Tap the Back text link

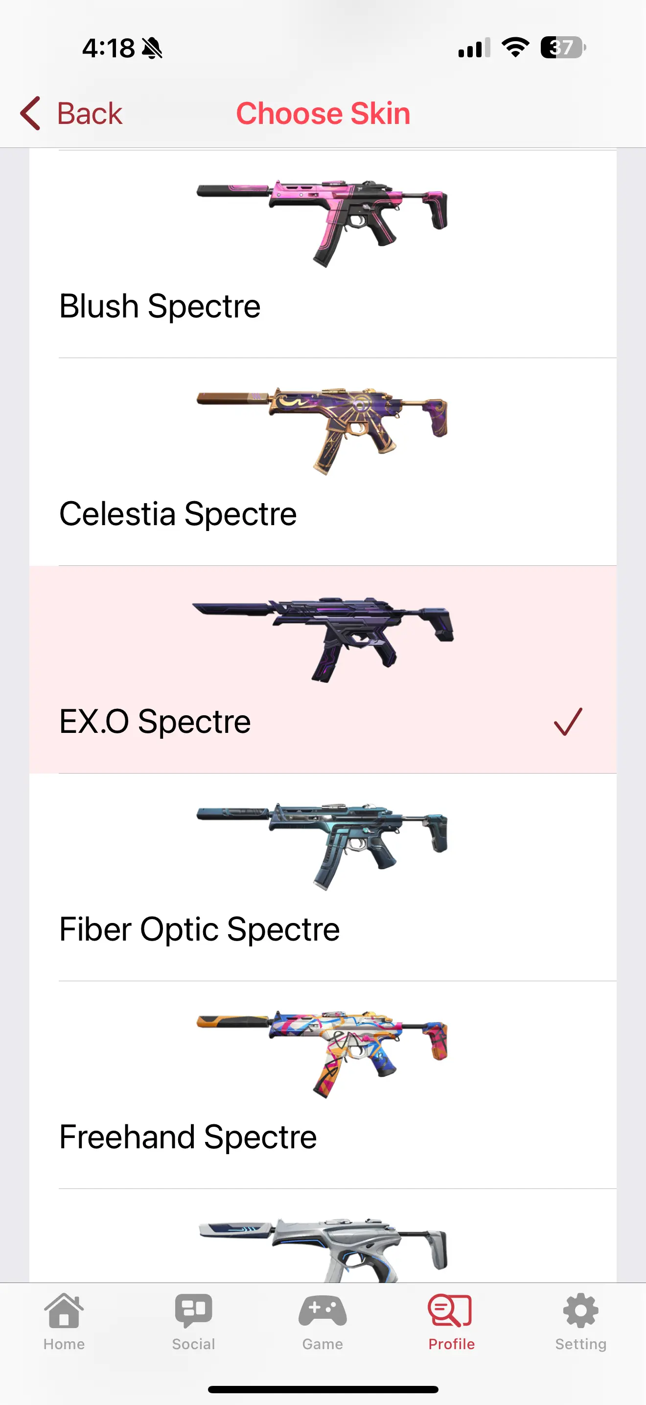[90, 114]
